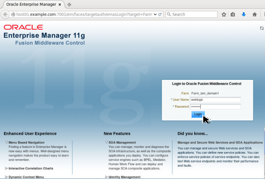Go to the browser home page
265x179 pixels.
[x=254, y=15]
